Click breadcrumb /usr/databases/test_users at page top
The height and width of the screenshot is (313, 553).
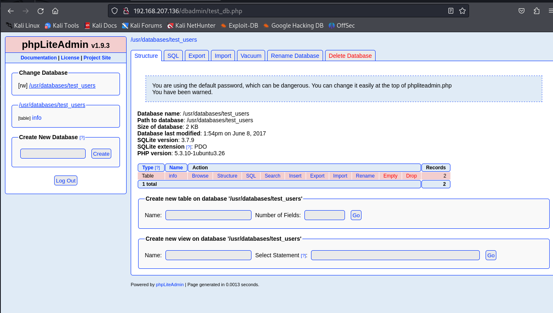[164, 40]
